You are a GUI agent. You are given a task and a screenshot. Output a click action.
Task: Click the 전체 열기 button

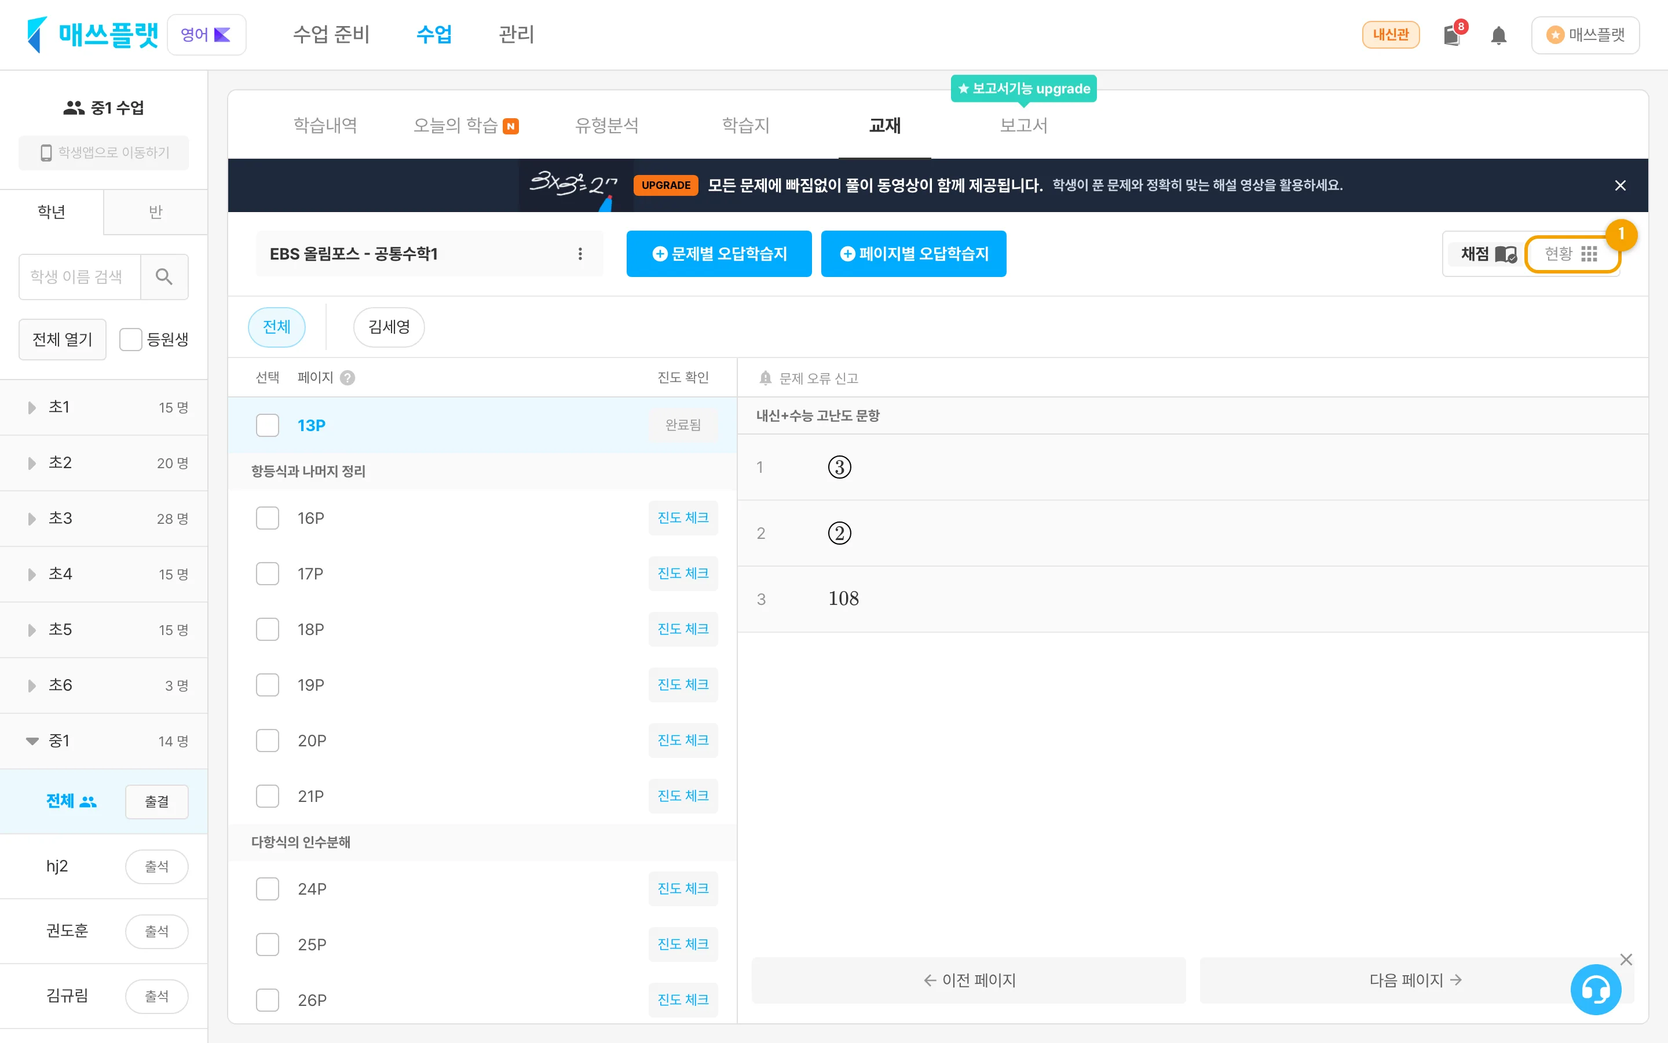(x=62, y=340)
